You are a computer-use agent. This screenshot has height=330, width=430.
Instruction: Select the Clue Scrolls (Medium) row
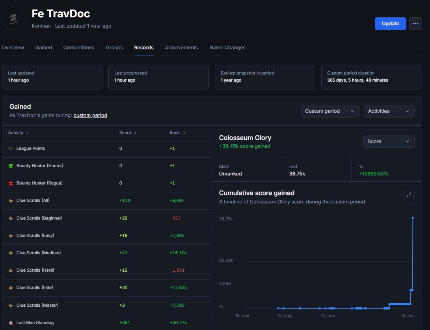point(107,253)
